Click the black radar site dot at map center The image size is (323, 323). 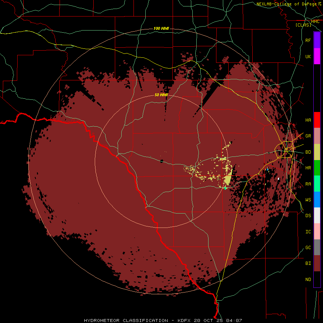coord(161,161)
